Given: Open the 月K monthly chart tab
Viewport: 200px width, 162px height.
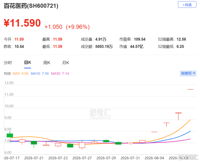Looking at the screenshot, I should click(65, 63).
